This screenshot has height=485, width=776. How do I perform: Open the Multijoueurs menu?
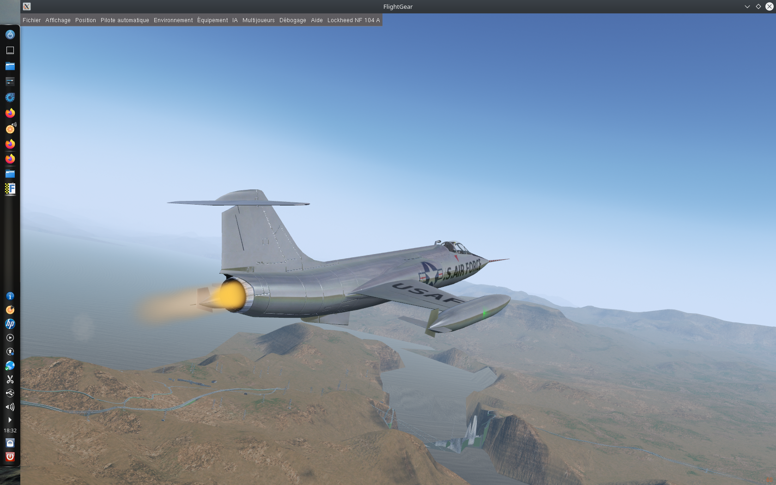[259, 20]
